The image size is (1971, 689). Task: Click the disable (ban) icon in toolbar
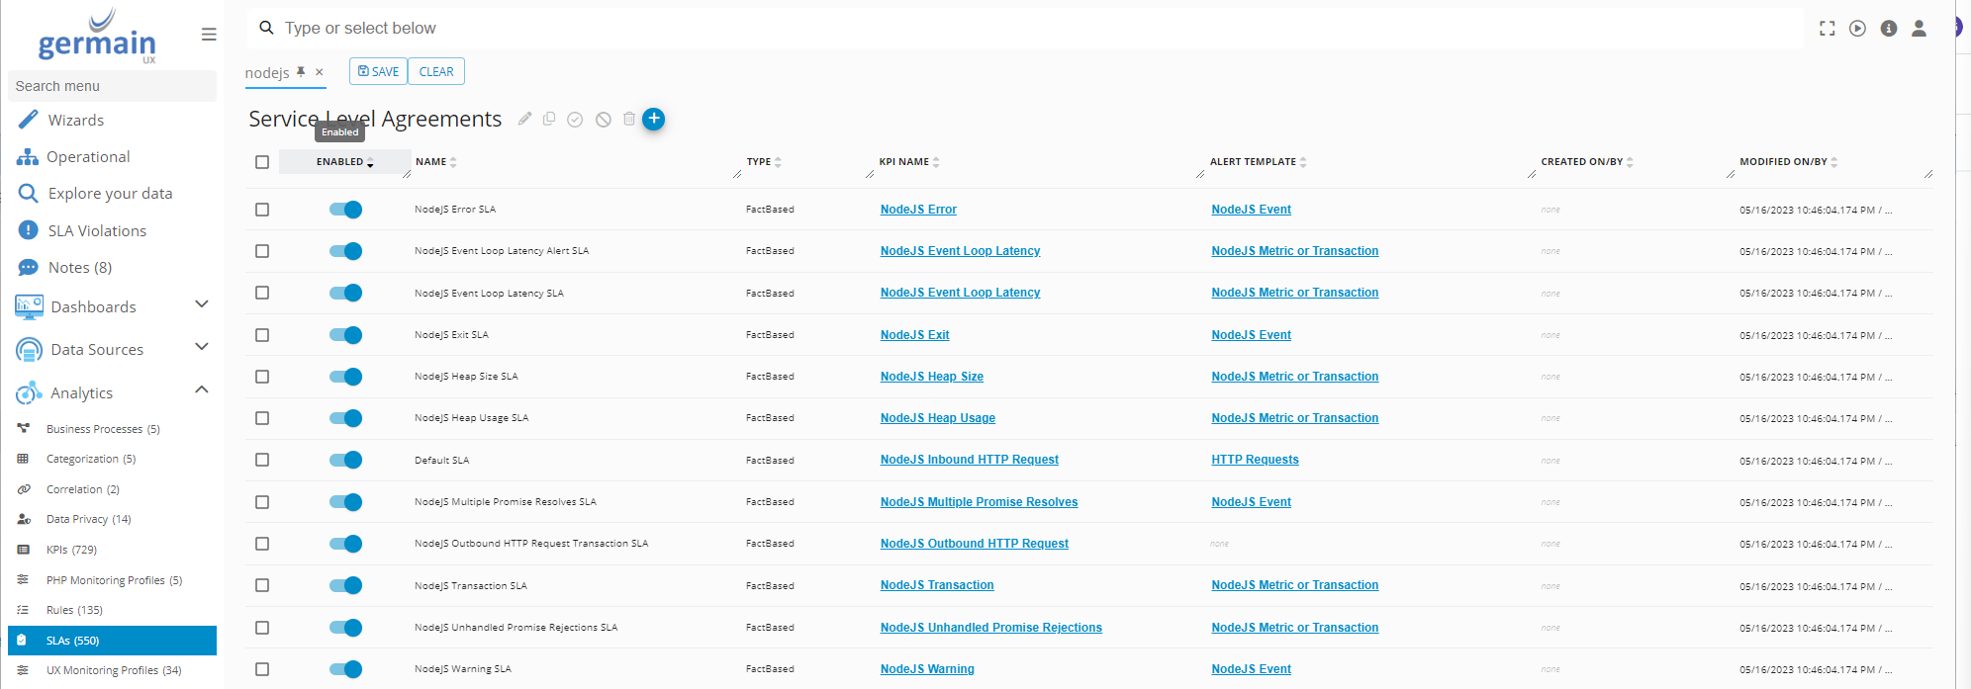[603, 120]
